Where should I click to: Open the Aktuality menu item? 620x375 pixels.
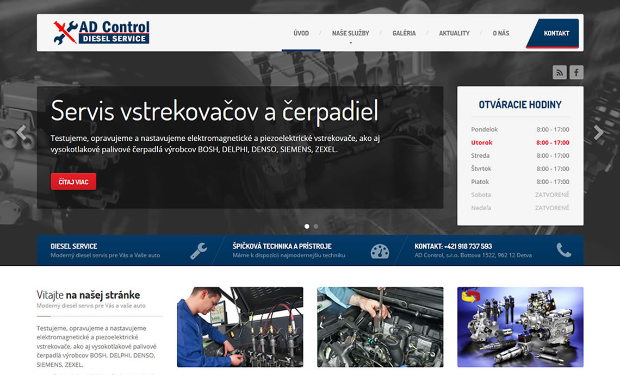pos(454,33)
